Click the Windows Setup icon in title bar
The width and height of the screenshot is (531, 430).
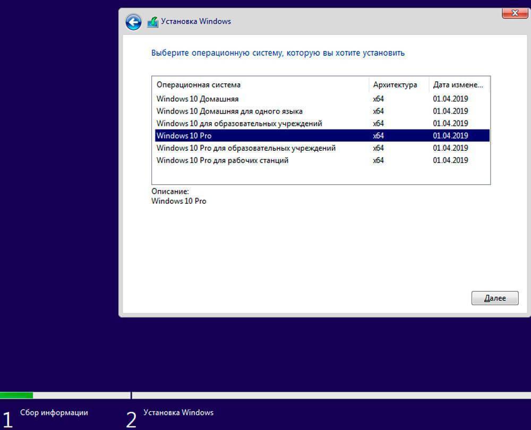(x=152, y=22)
